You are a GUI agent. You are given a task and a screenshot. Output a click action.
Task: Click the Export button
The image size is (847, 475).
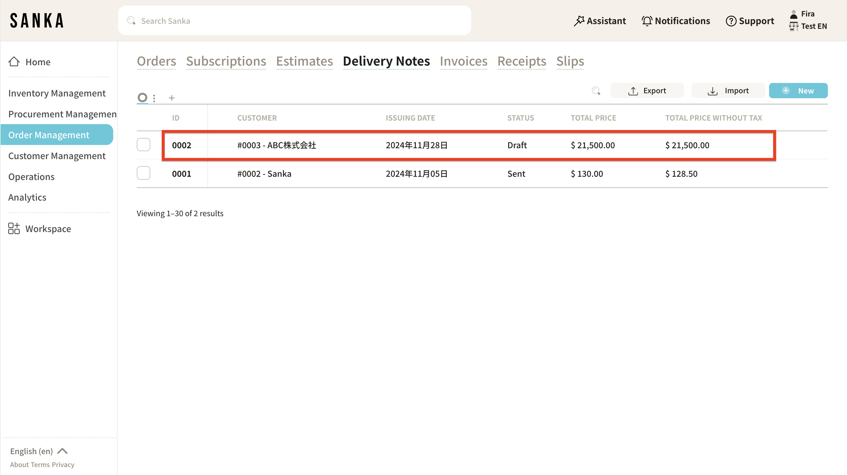(647, 91)
